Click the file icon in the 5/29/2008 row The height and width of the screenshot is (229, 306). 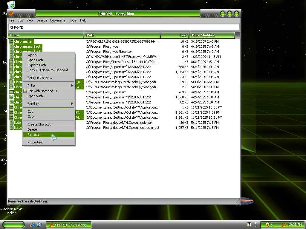pos(12,87)
